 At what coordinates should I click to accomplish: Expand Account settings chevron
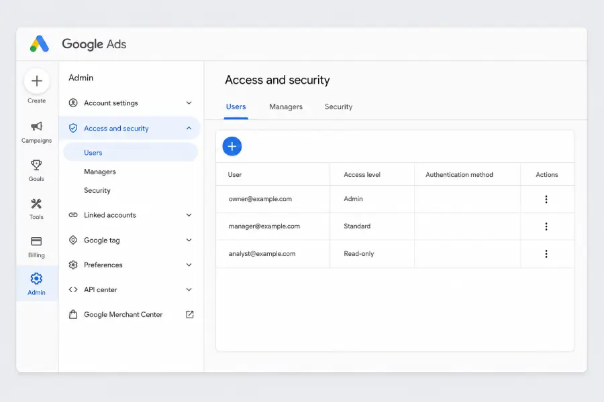(x=189, y=103)
